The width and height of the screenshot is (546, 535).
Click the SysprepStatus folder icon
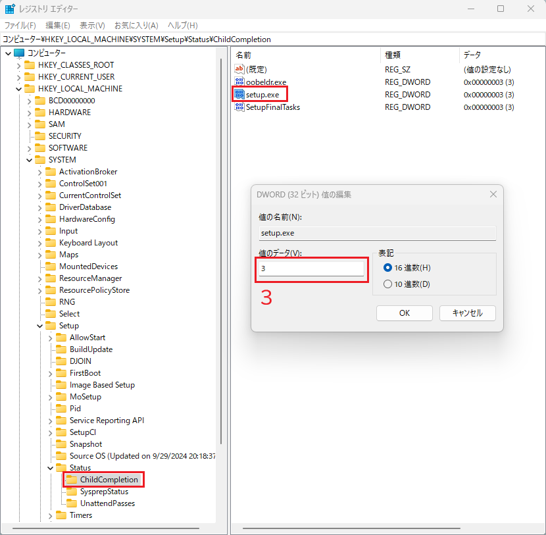coord(72,492)
